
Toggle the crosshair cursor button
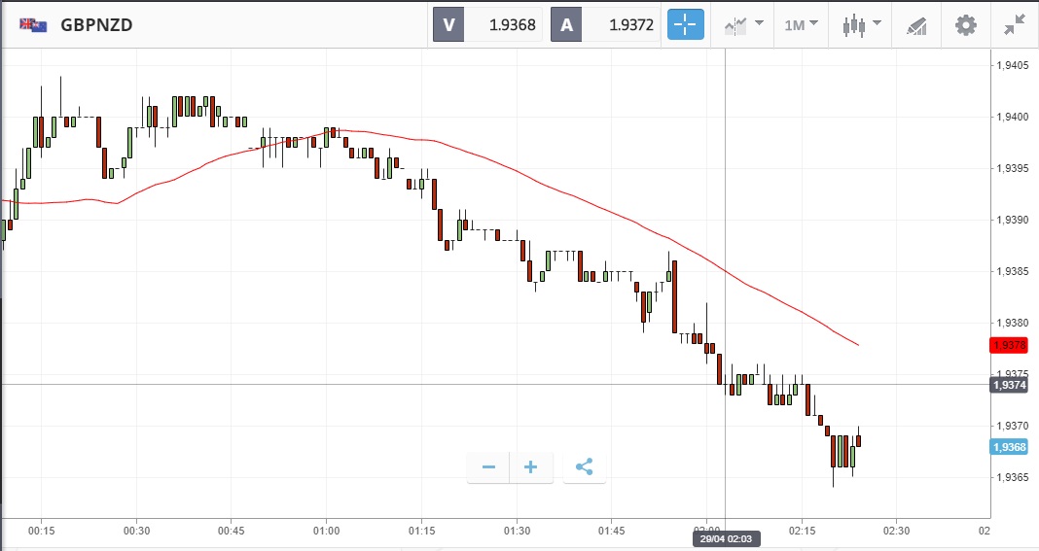(x=685, y=25)
